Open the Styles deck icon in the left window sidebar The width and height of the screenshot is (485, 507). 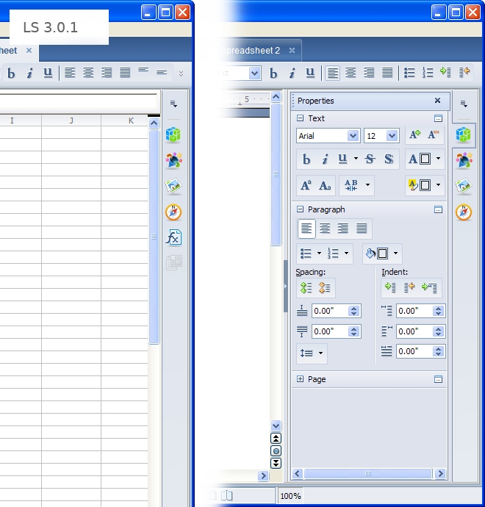click(x=173, y=160)
